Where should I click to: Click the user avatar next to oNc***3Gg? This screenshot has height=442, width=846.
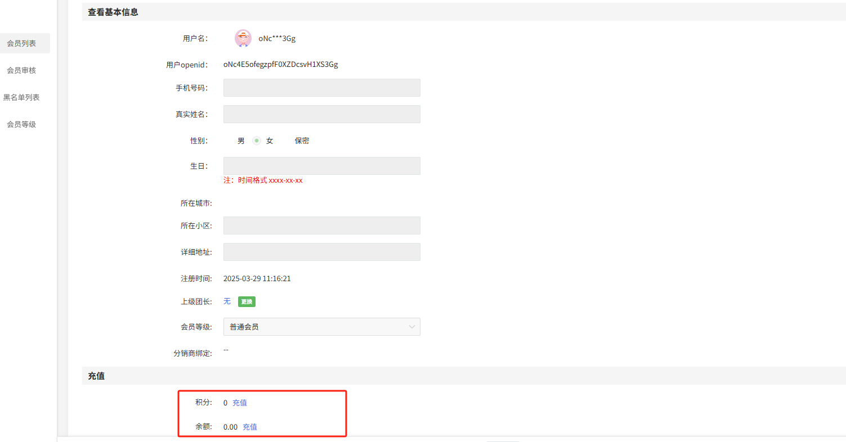coord(243,38)
